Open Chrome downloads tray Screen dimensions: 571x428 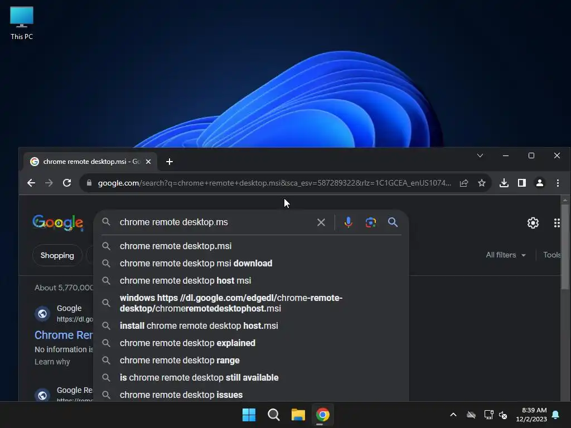pyautogui.click(x=504, y=183)
